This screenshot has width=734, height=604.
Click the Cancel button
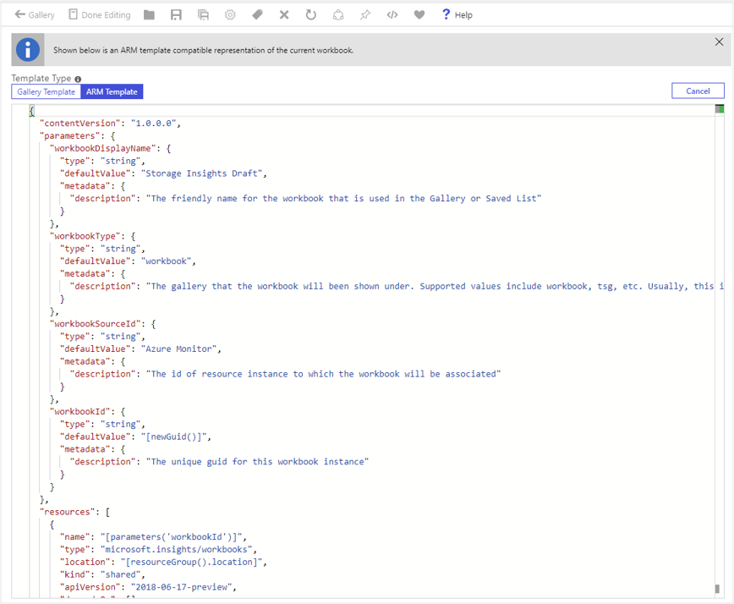[x=698, y=91]
